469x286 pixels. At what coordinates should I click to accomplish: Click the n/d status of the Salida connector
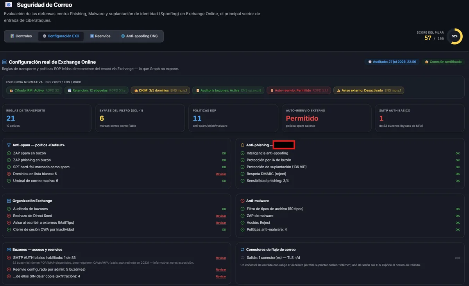point(458,258)
